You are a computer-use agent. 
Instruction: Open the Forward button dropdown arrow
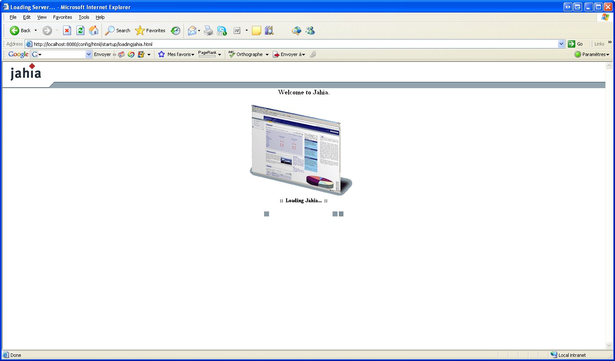click(57, 31)
